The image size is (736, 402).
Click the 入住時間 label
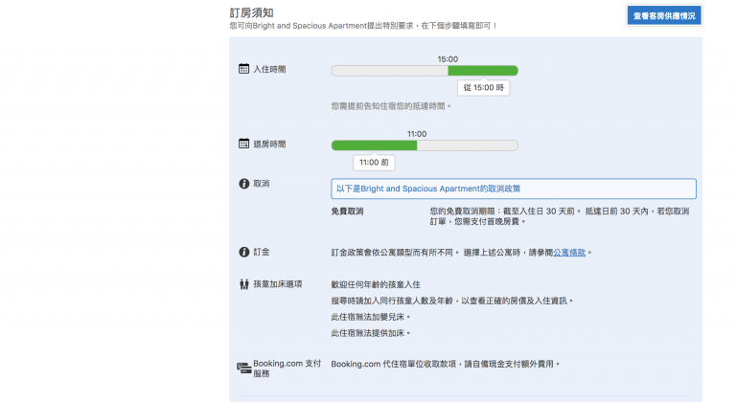coord(269,70)
